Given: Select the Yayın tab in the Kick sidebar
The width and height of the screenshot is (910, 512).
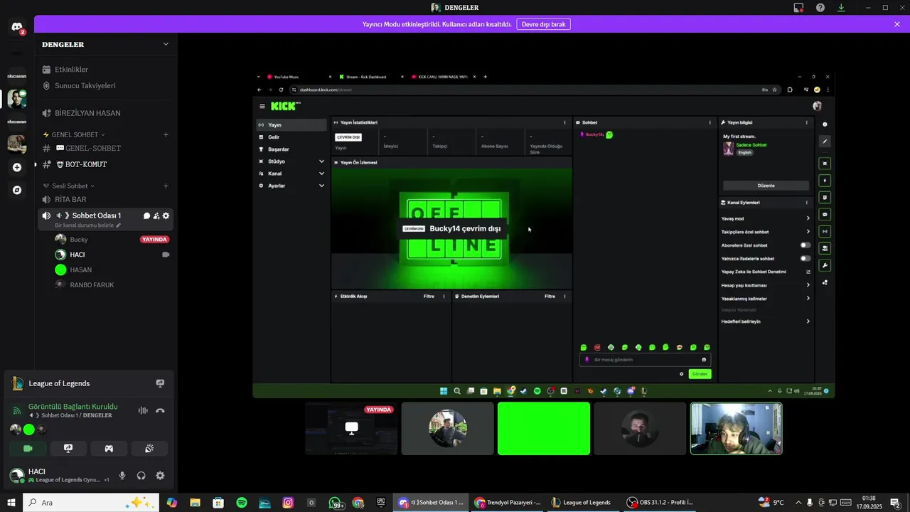Looking at the screenshot, I should coord(291,124).
